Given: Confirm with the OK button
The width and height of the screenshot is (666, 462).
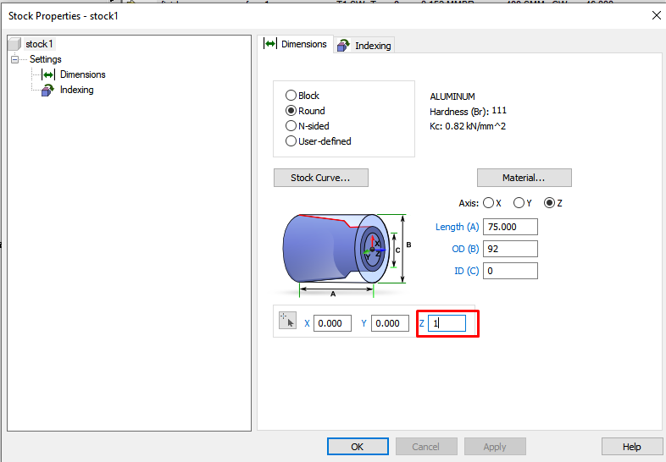Looking at the screenshot, I should point(358,447).
